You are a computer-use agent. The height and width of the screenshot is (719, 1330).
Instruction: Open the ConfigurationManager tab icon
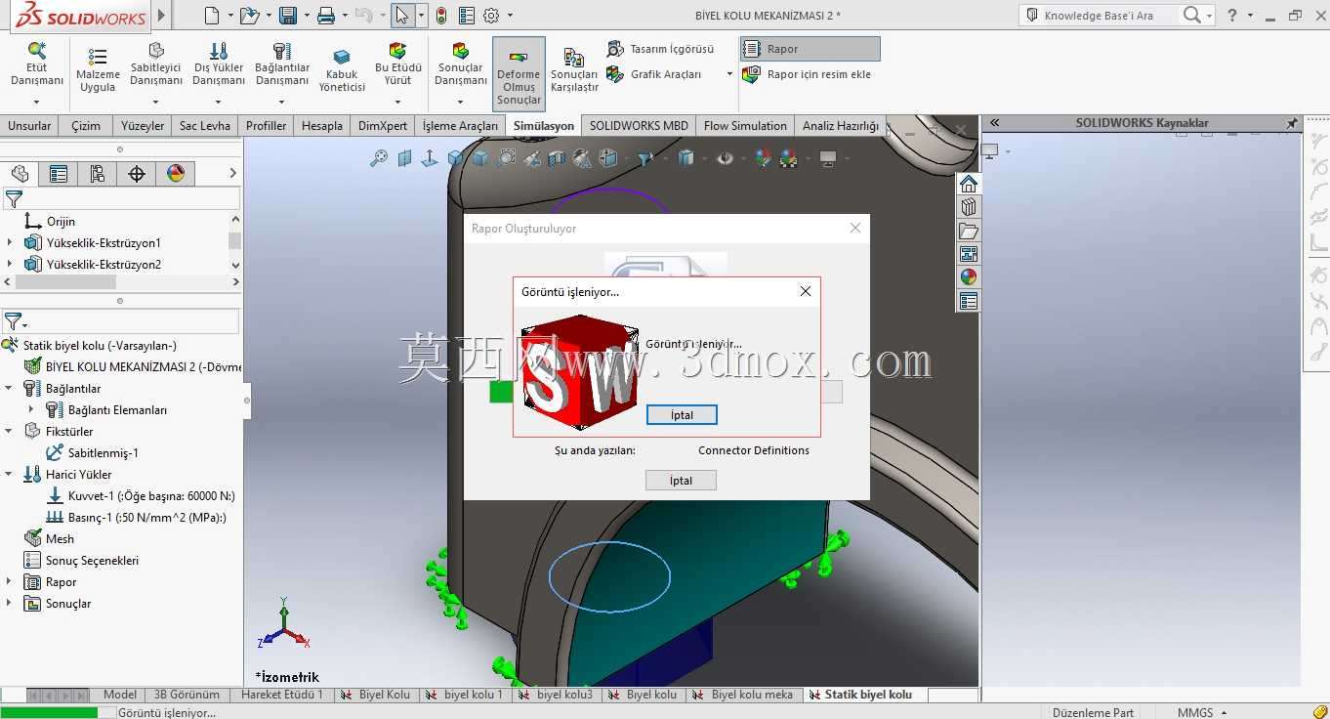(98, 174)
